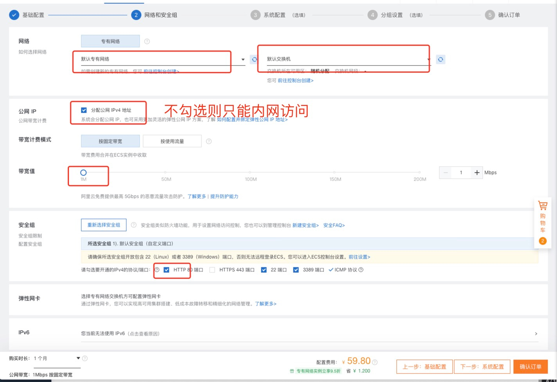Screen dimensions: 557x382
Task: Click the 重新选择安全组 button
Action: [x=104, y=225]
